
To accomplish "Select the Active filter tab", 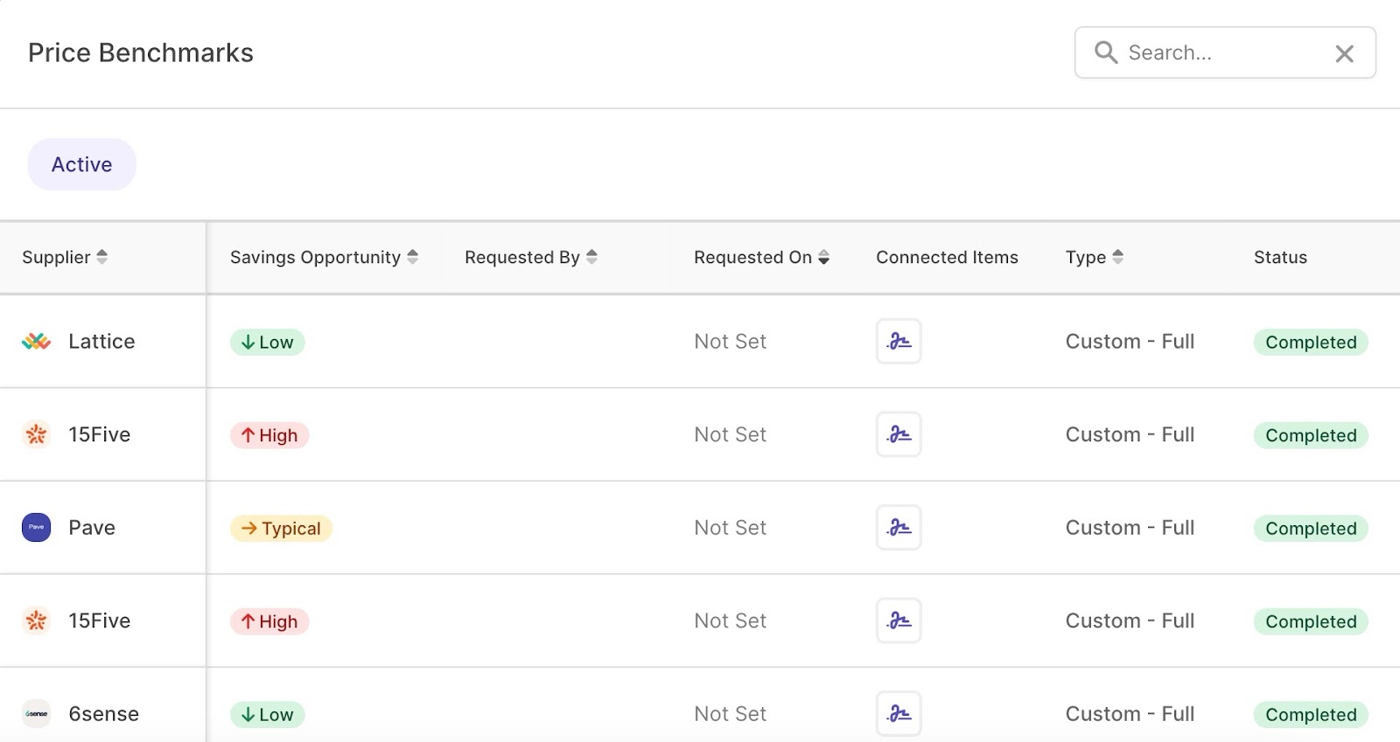I will pos(82,164).
